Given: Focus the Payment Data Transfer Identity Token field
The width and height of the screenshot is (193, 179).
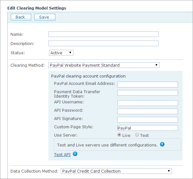Looking at the screenshot, I should 148,93.
